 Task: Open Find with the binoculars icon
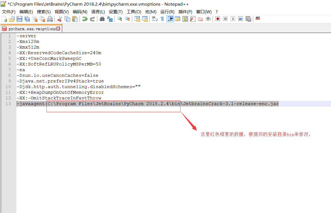[x=102, y=19]
